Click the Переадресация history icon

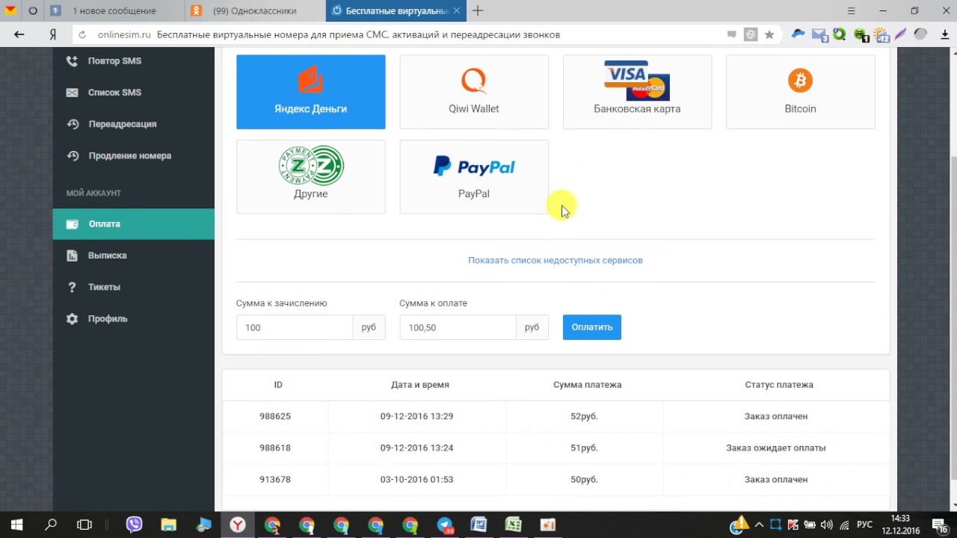(x=72, y=124)
